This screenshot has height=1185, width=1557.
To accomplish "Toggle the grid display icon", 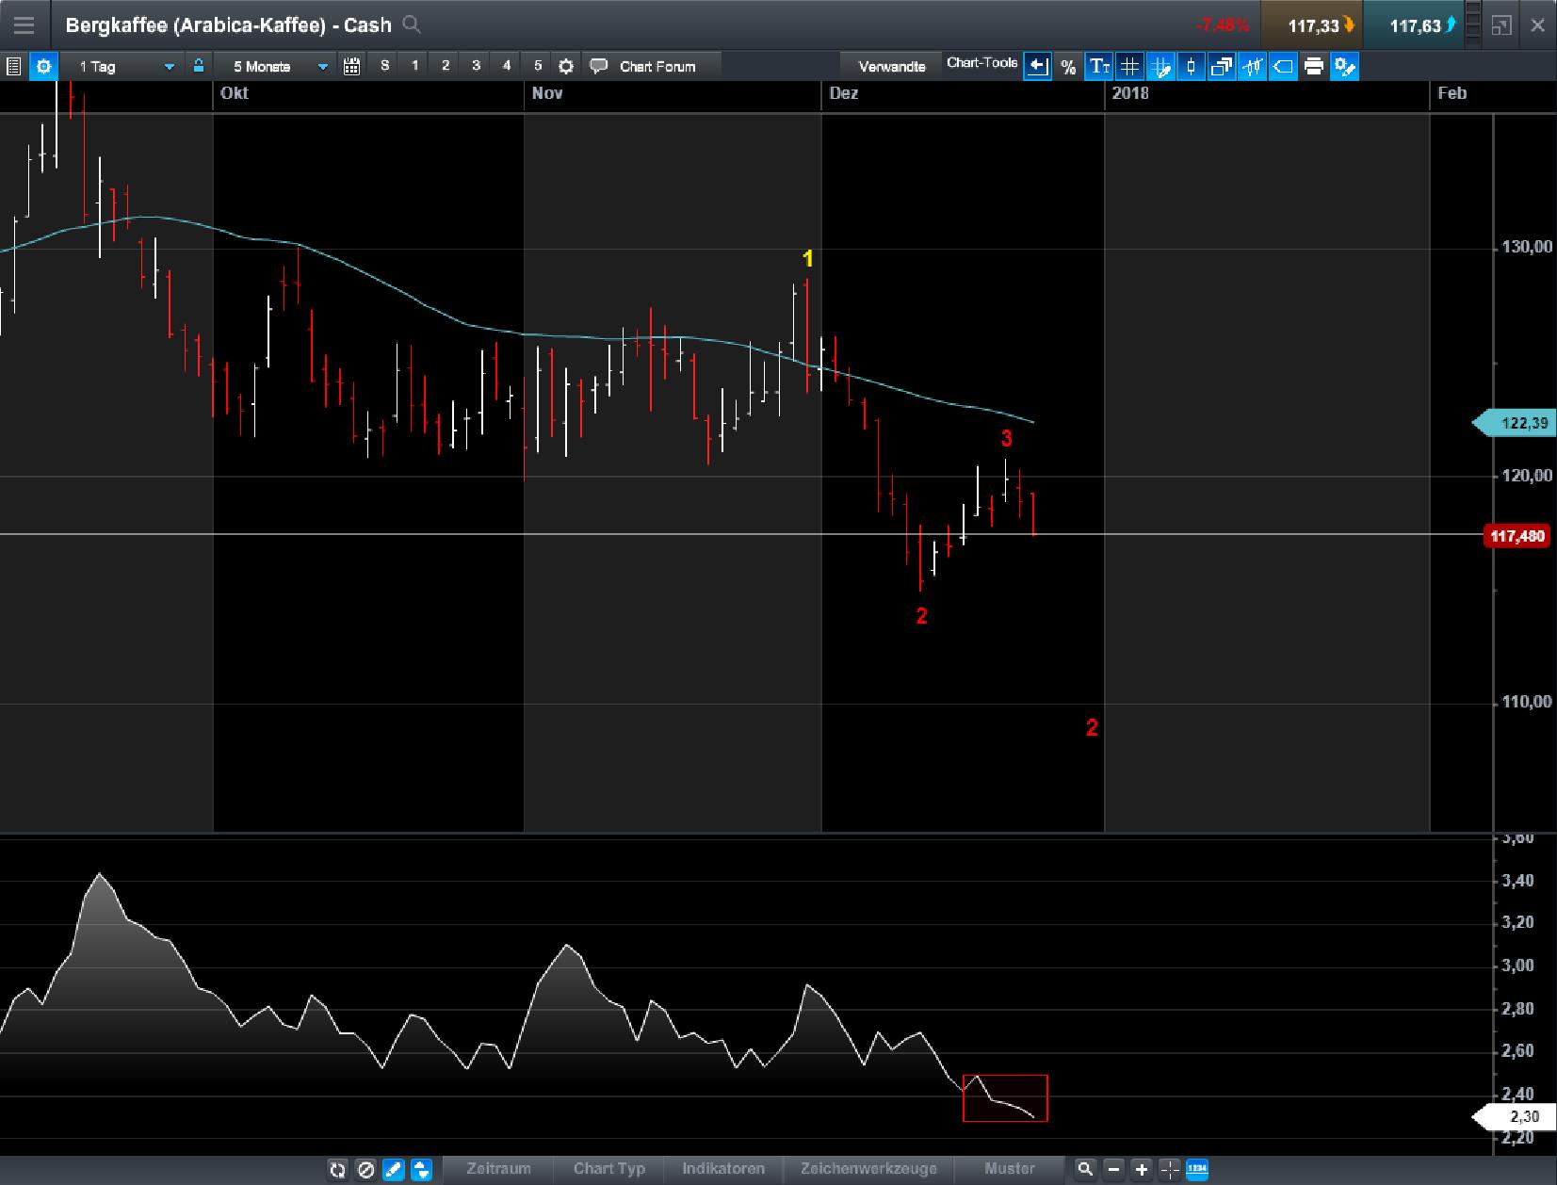I will coord(1129,66).
